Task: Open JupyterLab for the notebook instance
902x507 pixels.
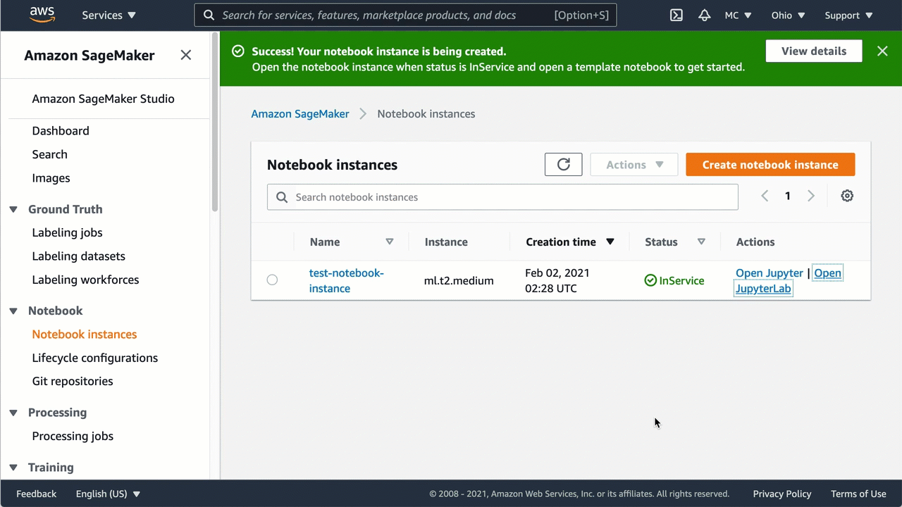Action: pos(763,288)
